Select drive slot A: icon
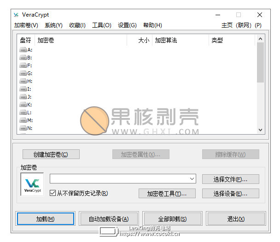 click(x=23, y=50)
